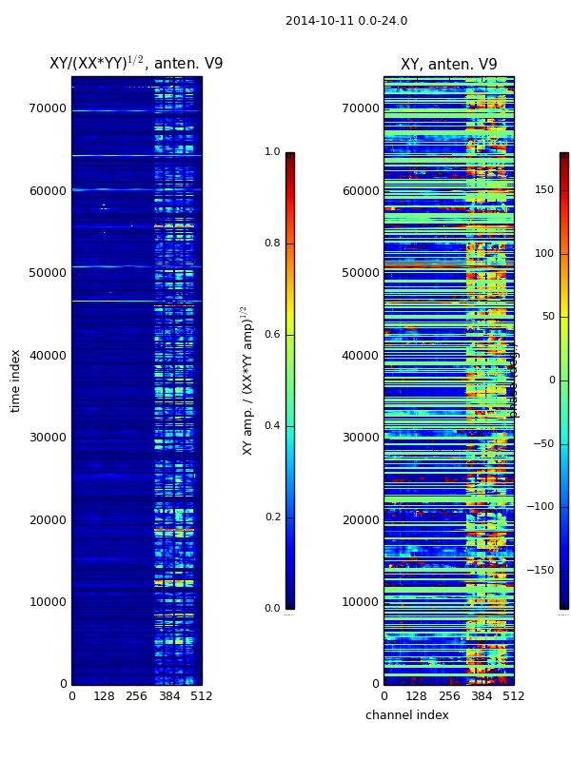Screen dimensions: 571x761
Task: Click the 70000 y-tick on left plot
Action: (47, 108)
